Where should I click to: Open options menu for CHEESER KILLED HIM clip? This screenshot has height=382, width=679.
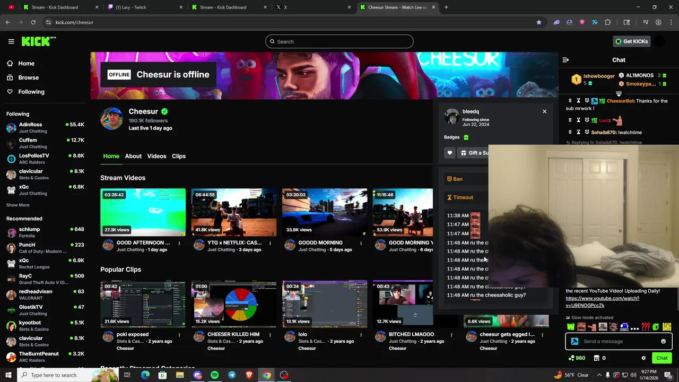point(270,335)
